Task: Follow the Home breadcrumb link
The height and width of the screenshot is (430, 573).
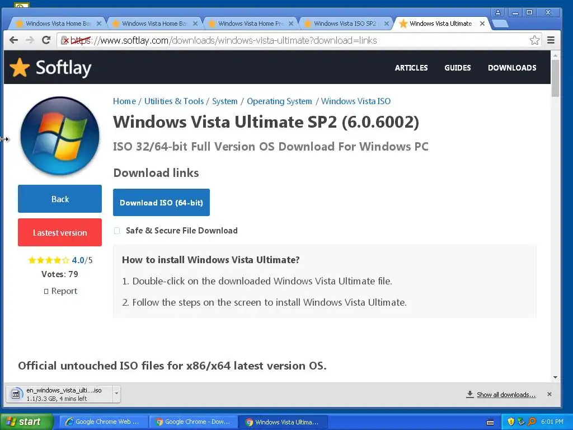Action: click(124, 101)
